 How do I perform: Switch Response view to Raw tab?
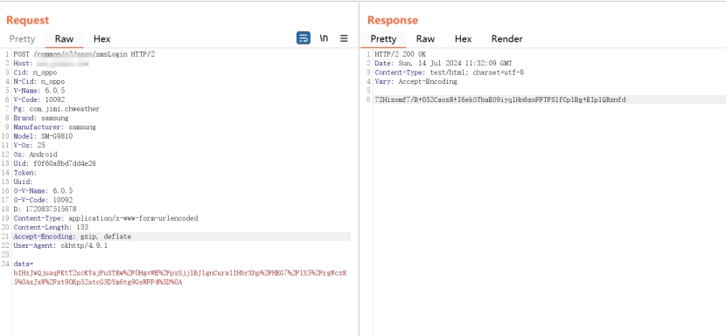pyautogui.click(x=425, y=38)
